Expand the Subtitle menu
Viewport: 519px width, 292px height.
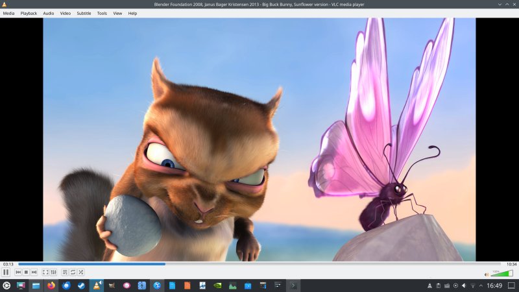pyautogui.click(x=84, y=13)
